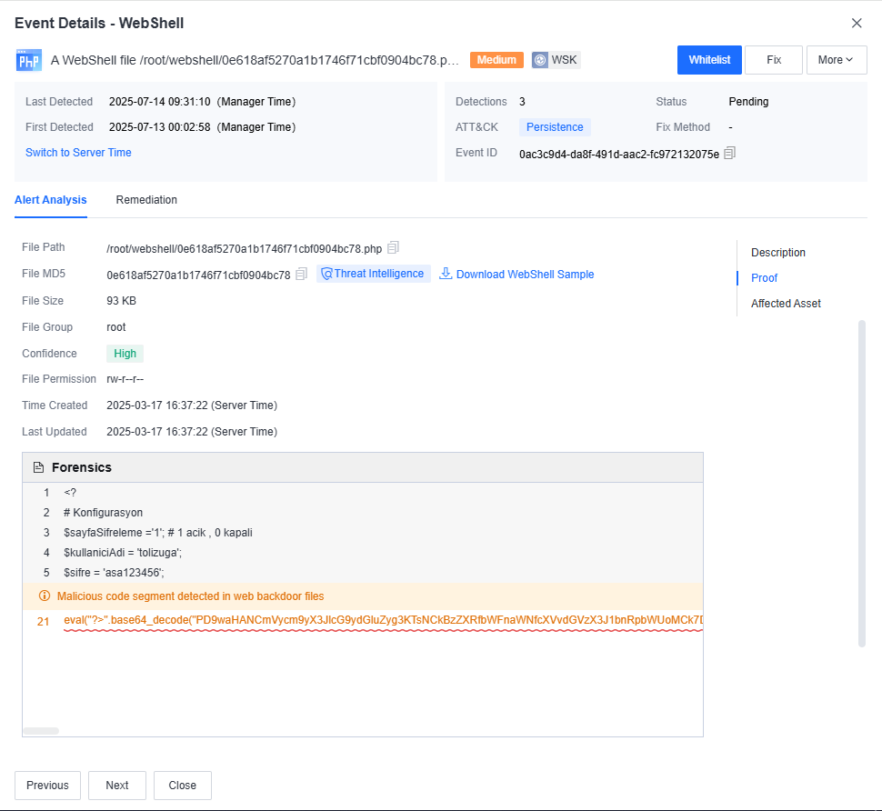Click the vertical scrollbar of the dialog

861,484
